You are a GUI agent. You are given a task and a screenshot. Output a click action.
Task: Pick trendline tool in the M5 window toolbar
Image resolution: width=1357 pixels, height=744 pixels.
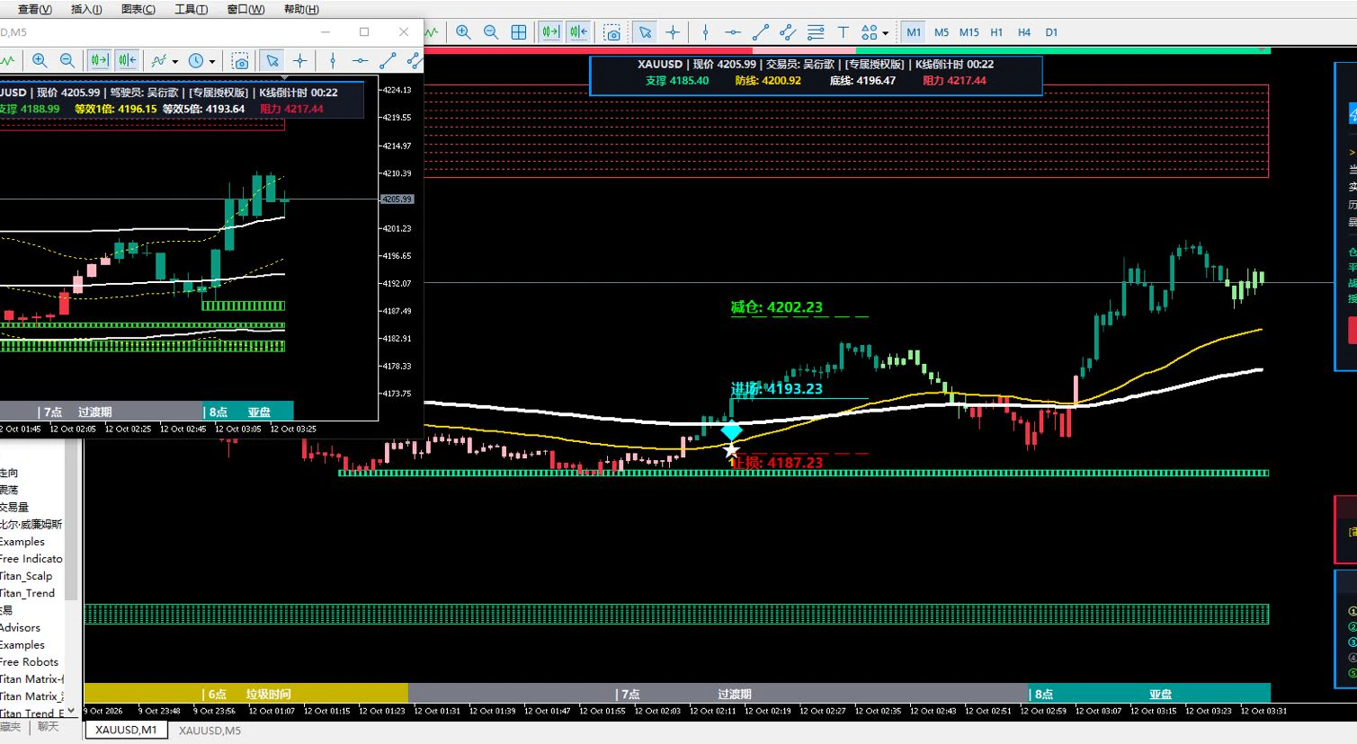(x=388, y=61)
